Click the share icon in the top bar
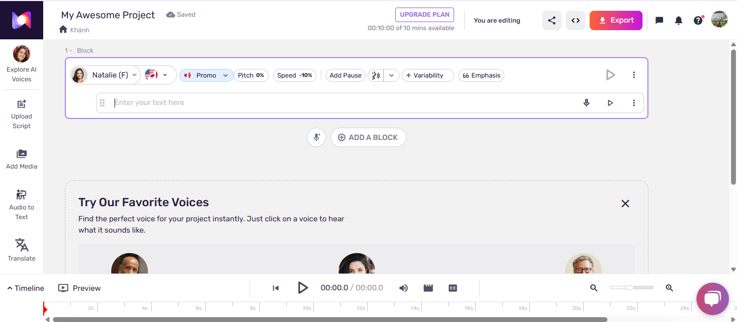Image resolution: width=737 pixels, height=322 pixels. [551, 20]
